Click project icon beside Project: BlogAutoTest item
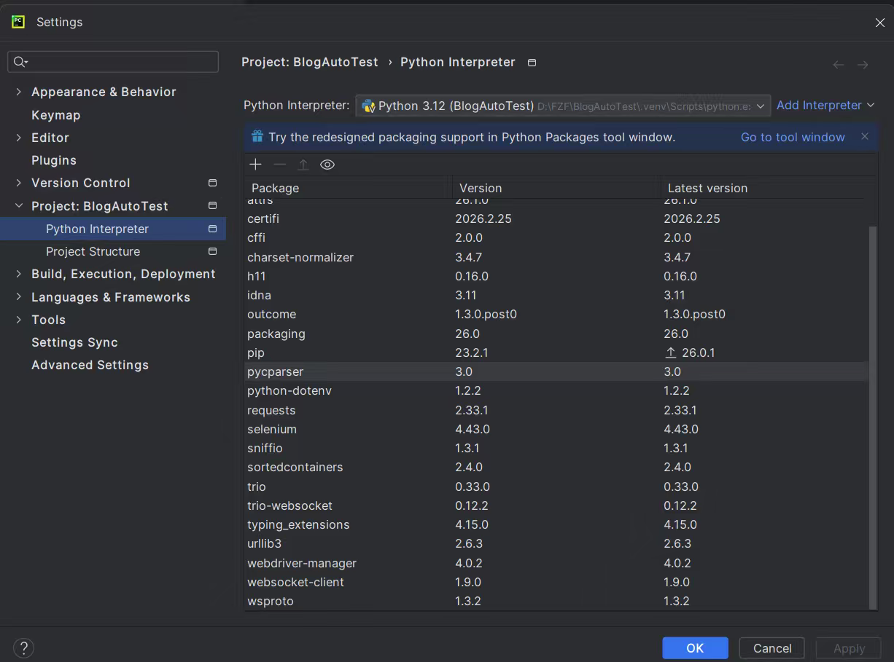The height and width of the screenshot is (662, 894). click(212, 205)
